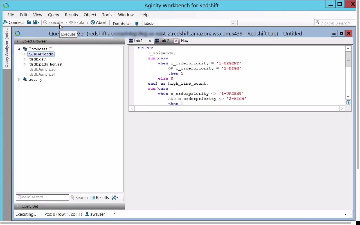Click the Databases (5) stack icon

(x=25, y=49)
